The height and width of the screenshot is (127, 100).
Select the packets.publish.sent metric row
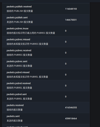(46, 20)
